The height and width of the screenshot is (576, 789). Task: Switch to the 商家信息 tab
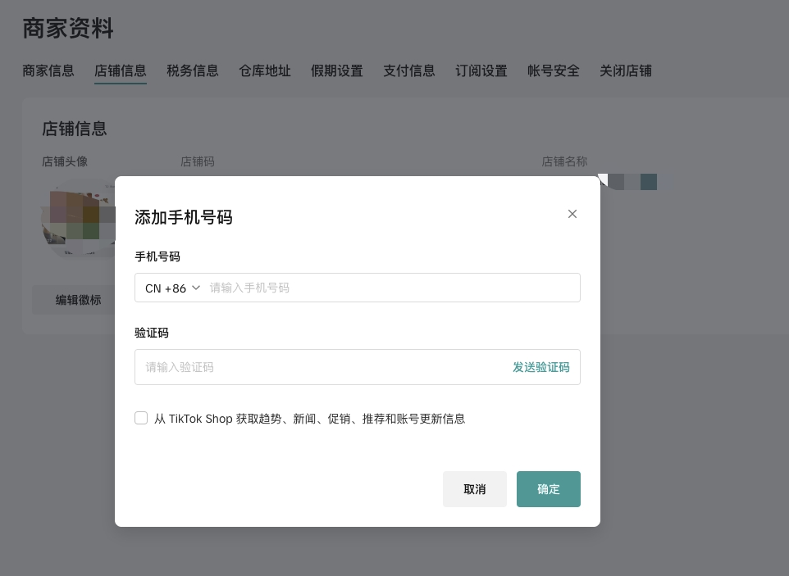coord(48,71)
